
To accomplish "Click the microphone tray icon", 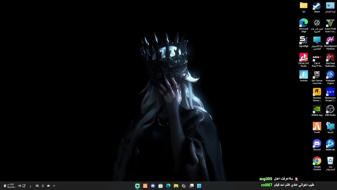I will [43, 186].
